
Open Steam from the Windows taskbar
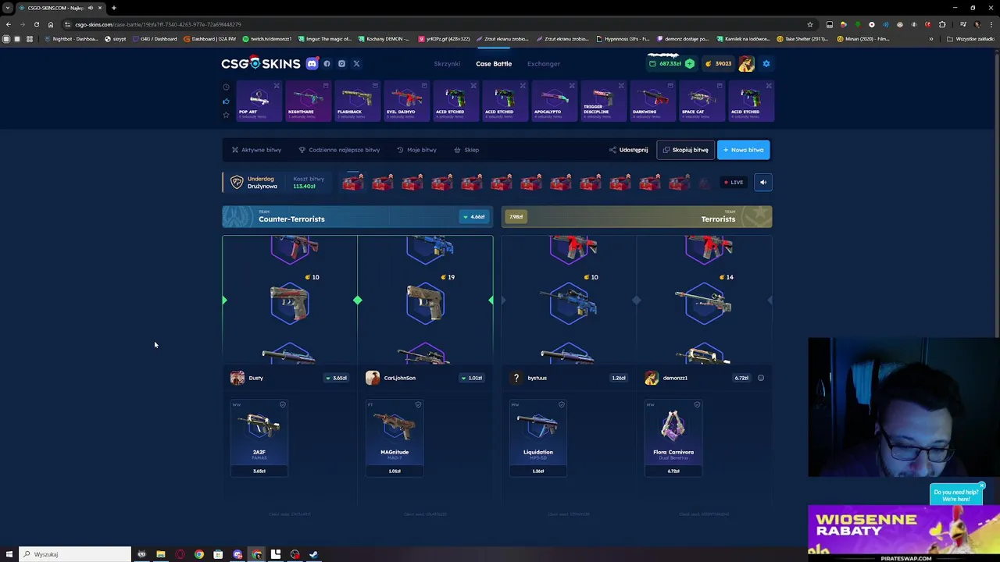click(313, 554)
